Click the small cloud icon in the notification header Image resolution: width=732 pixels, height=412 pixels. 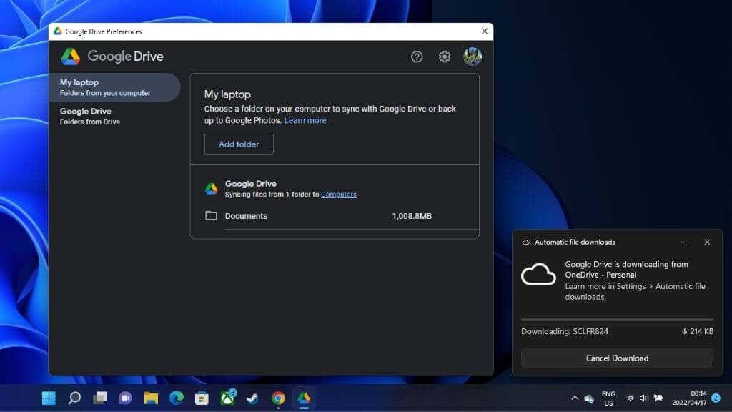[x=525, y=242]
